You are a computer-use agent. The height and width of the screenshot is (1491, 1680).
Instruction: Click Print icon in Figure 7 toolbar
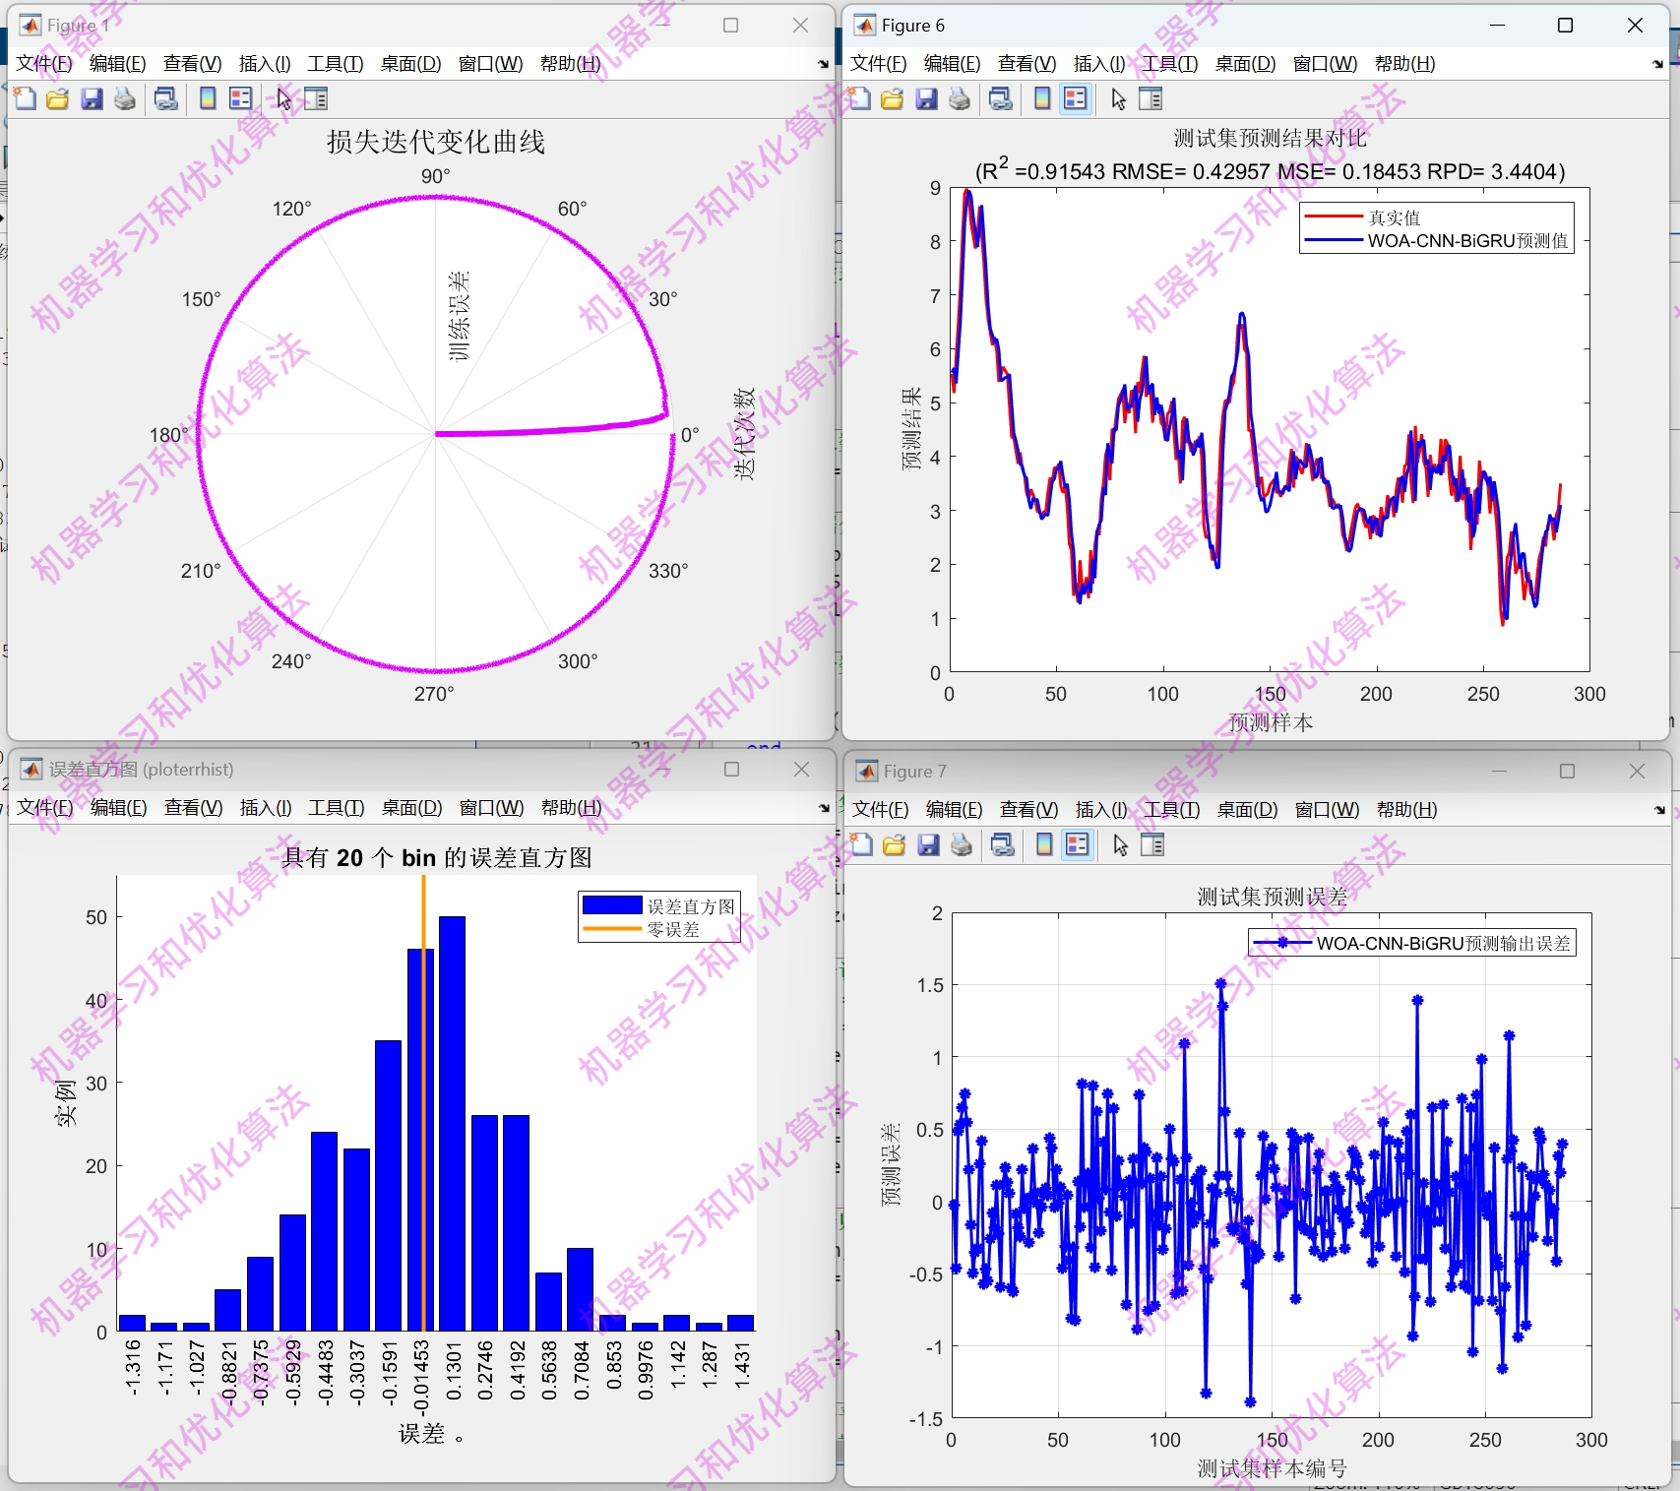(x=962, y=844)
